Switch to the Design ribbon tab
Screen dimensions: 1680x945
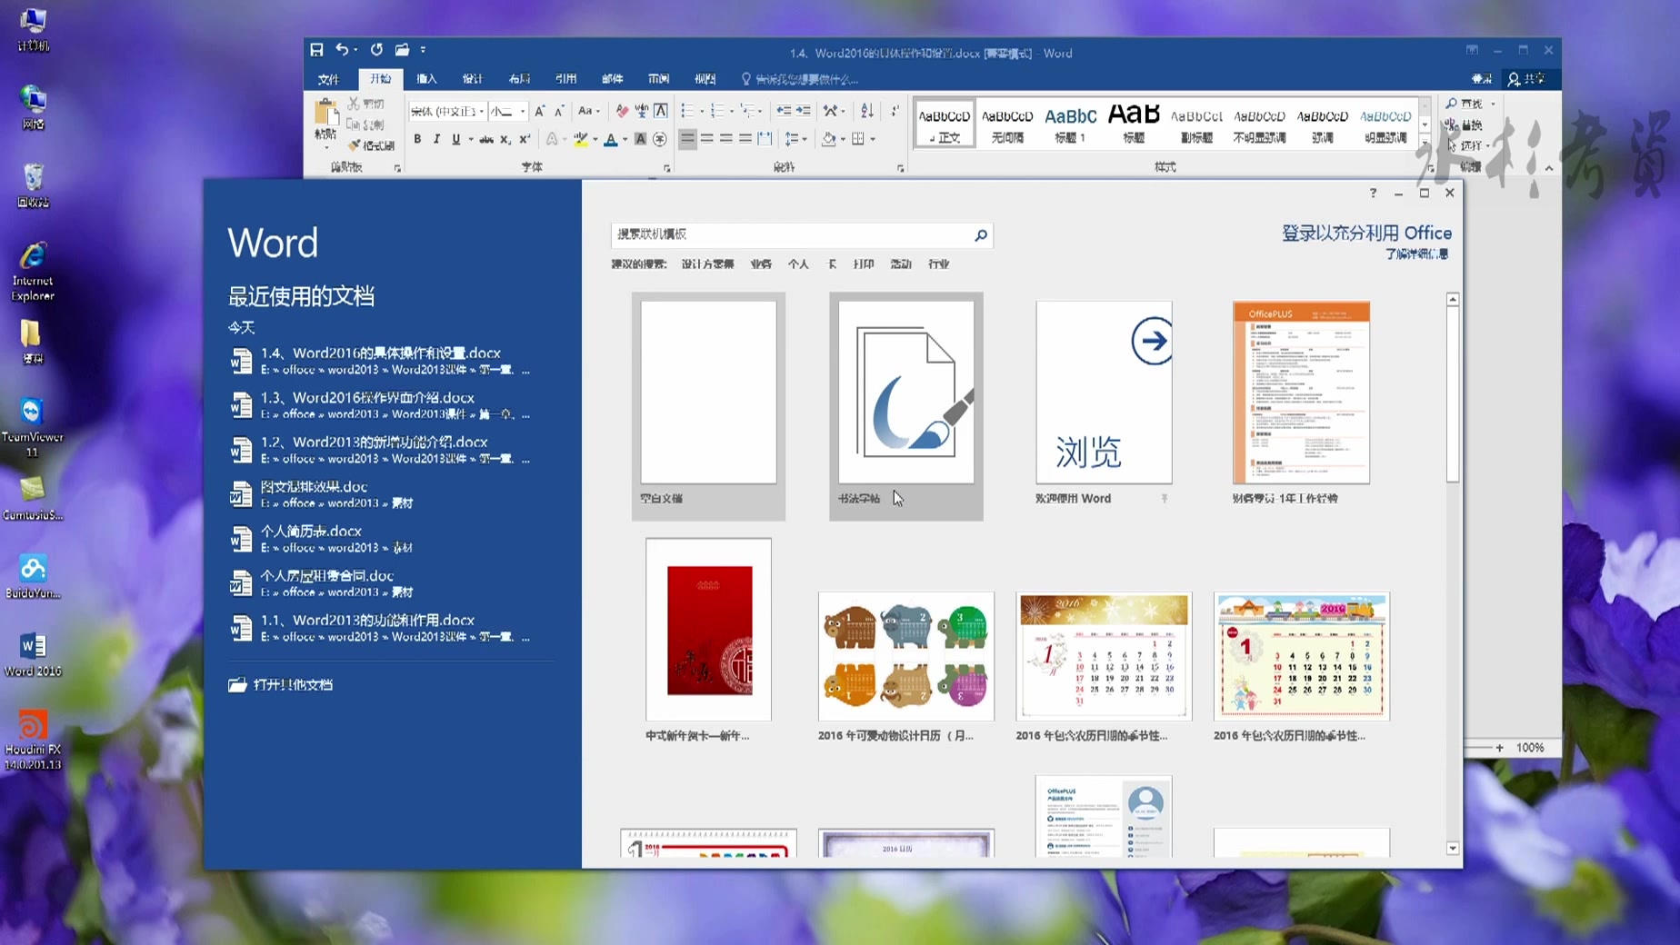(x=473, y=79)
